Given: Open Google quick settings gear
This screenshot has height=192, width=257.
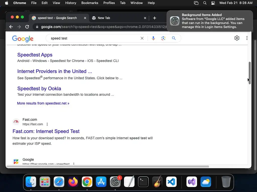Looking at the screenshot, I should coord(237,38).
